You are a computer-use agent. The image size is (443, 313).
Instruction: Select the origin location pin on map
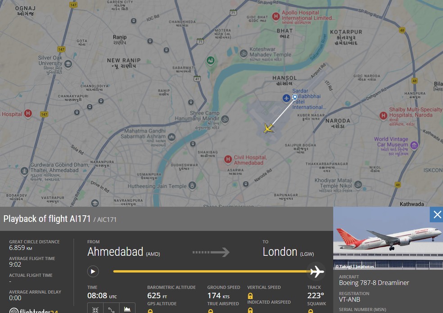tap(295, 98)
